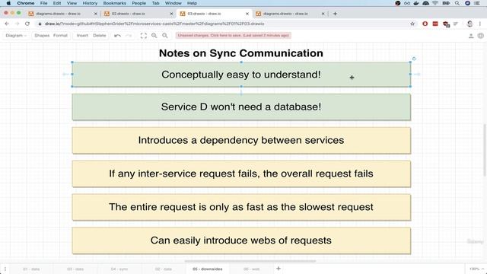Viewport: 487px width, 274px height.
Task: Select the 'Service D won't need a database!' box
Action: pos(241,107)
